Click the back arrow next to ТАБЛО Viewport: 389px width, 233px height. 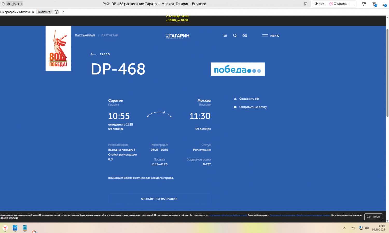pyautogui.click(x=93, y=54)
